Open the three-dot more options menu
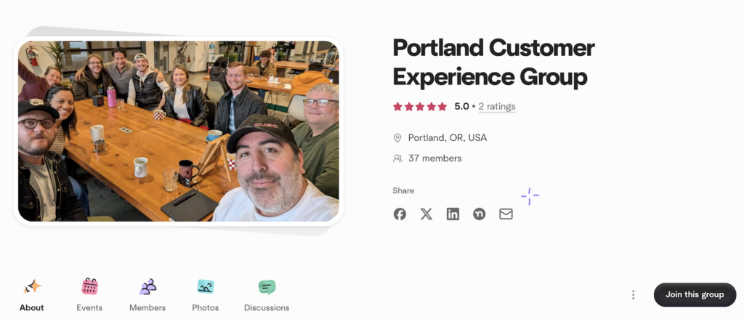The width and height of the screenshot is (744, 319). click(633, 295)
